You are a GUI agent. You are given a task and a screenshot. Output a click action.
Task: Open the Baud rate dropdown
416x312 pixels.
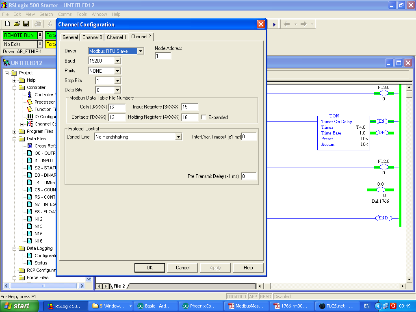[x=117, y=61]
